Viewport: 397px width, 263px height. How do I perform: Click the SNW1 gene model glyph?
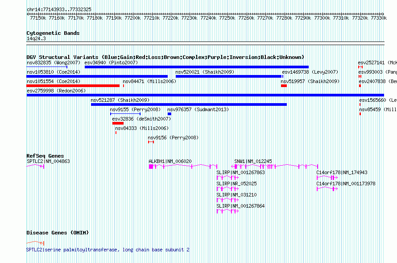(x=275, y=166)
